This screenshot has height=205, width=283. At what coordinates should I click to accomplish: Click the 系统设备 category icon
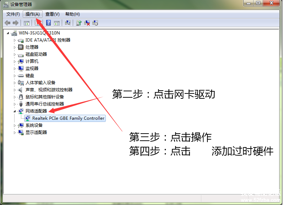click(21, 125)
